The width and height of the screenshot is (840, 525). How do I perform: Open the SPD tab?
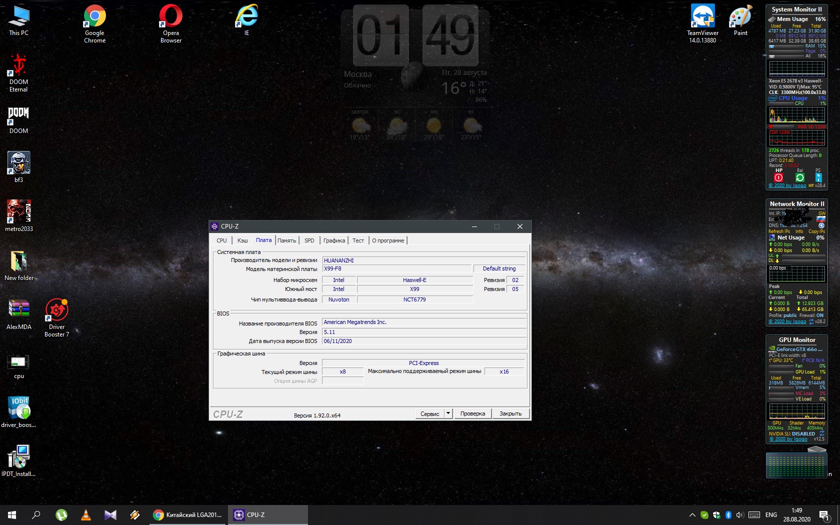309,240
